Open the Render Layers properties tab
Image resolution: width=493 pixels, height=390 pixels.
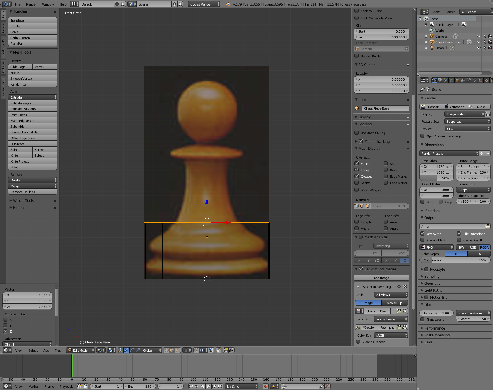[x=440, y=80]
